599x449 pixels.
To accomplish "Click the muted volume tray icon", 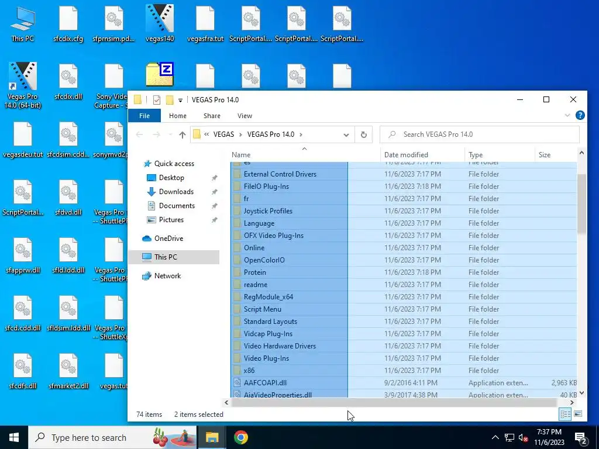I will tap(524, 437).
